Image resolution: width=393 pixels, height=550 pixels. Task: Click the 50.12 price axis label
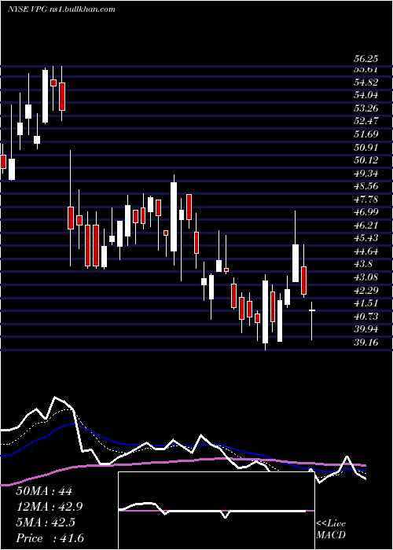click(366, 160)
